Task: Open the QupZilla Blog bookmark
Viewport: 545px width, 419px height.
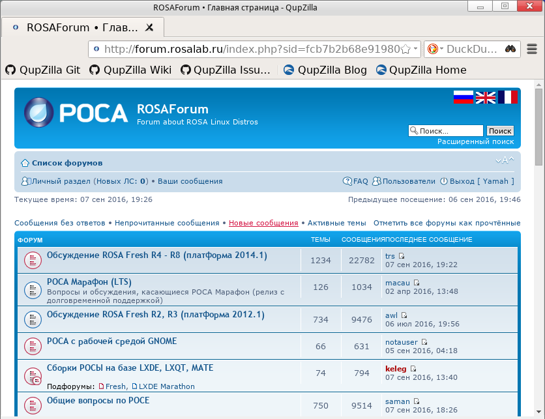Action: pos(325,70)
